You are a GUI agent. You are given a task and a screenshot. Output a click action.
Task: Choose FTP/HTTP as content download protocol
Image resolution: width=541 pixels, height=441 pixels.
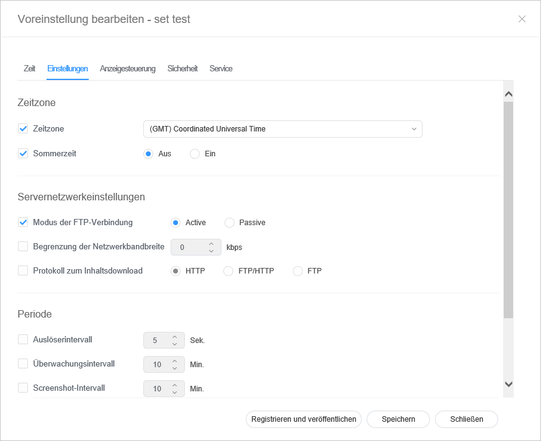(228, 271)
